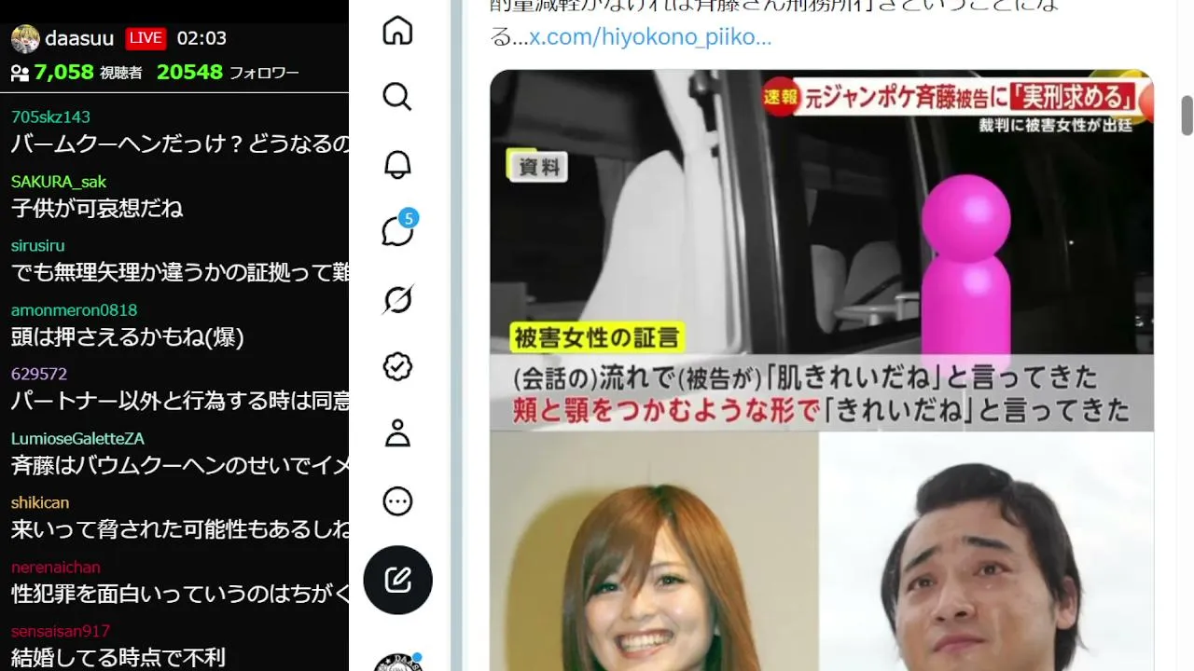Screen dimensions: 1194x671
Task: Click the フォロワー followers label
Action: tap(264, 73)
